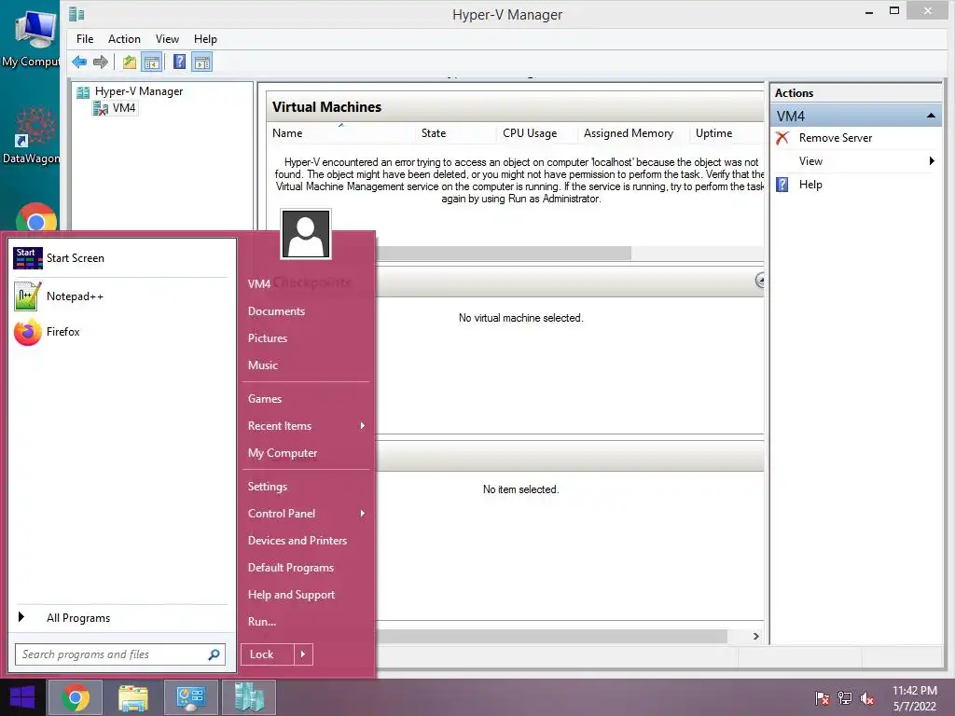Click Hyper-V Manager taskbar icon
This screenshot has width=955, height=716.
tap(248, 697)
